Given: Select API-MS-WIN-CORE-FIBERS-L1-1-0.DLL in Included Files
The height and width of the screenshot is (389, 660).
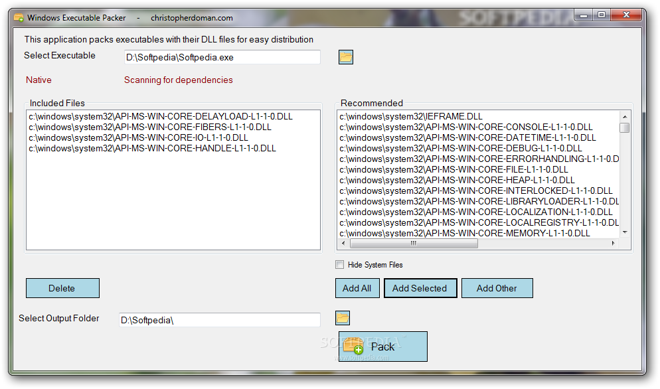Looking at the screenshot, I should (150, 127).
